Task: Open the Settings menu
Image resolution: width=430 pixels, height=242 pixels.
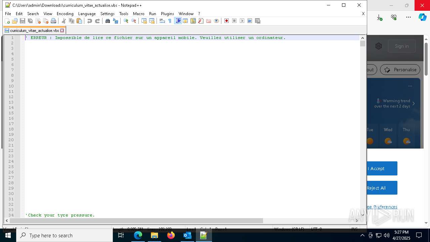Action: 107,14
